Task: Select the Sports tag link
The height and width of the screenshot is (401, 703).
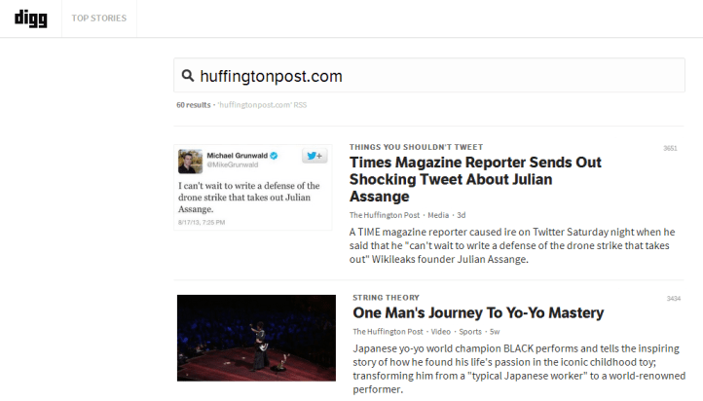Action: [470, 332]
